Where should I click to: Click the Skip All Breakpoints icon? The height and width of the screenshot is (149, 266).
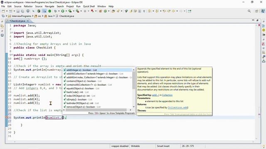click(33, 11)
